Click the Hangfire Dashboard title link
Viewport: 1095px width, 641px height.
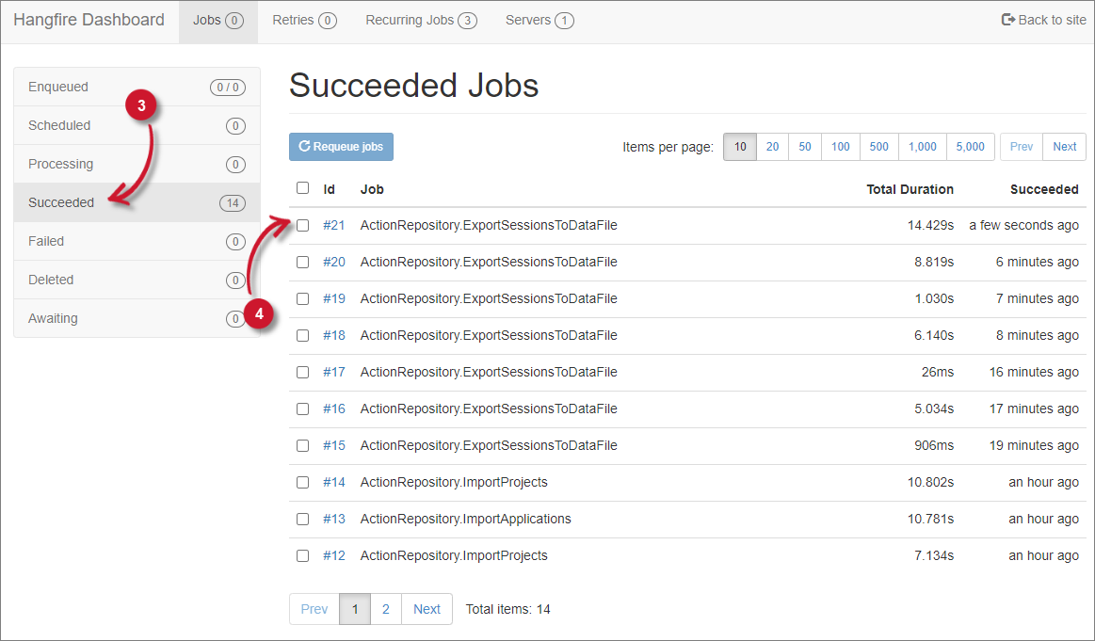(x=89, y=19)
